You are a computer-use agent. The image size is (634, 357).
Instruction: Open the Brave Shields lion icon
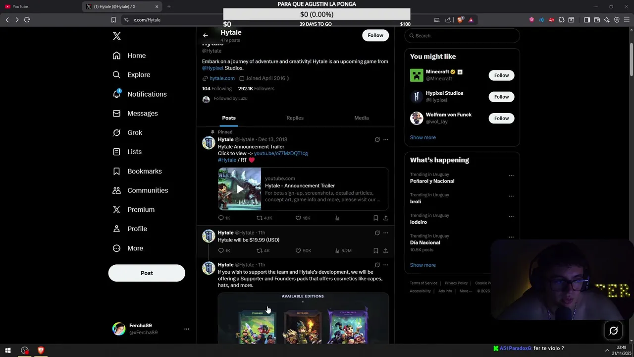click(460, 20)
